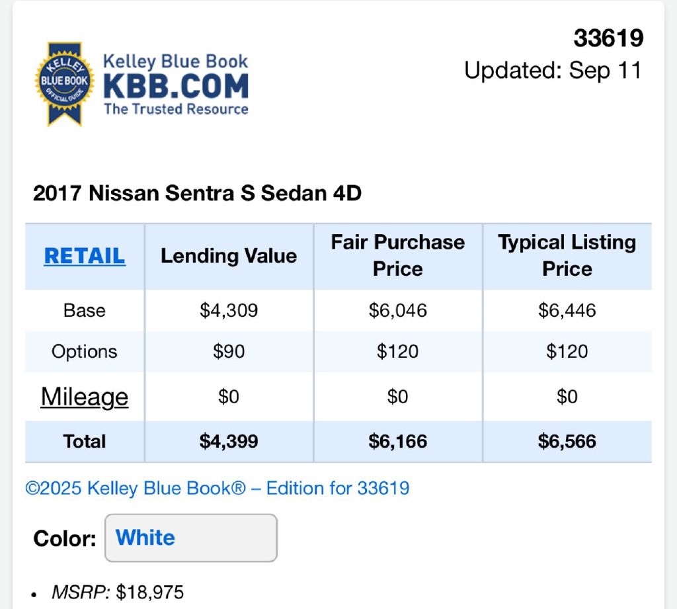
Task: Select the Total lending value $4,399
Action: pos(229,441)
